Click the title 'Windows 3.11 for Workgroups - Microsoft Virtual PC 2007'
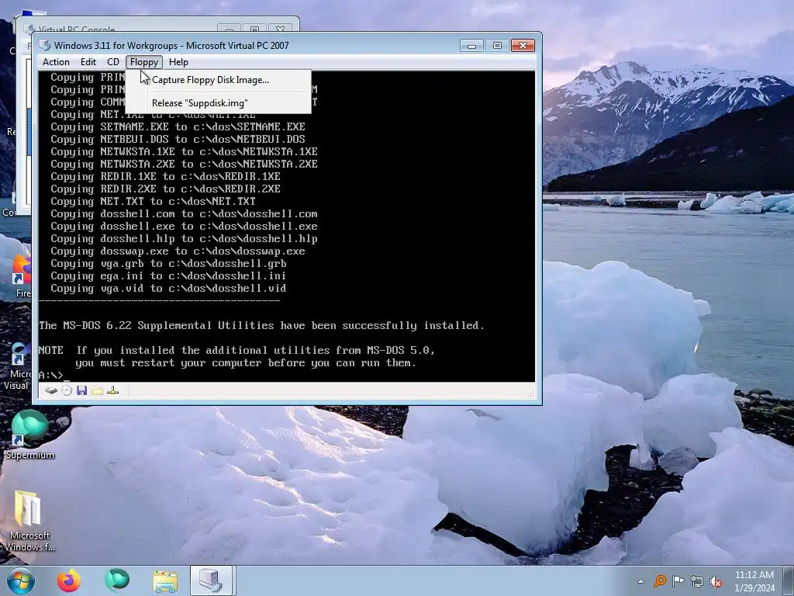The height and width of the screenshot is (596, 794). (x=171, y=46)
